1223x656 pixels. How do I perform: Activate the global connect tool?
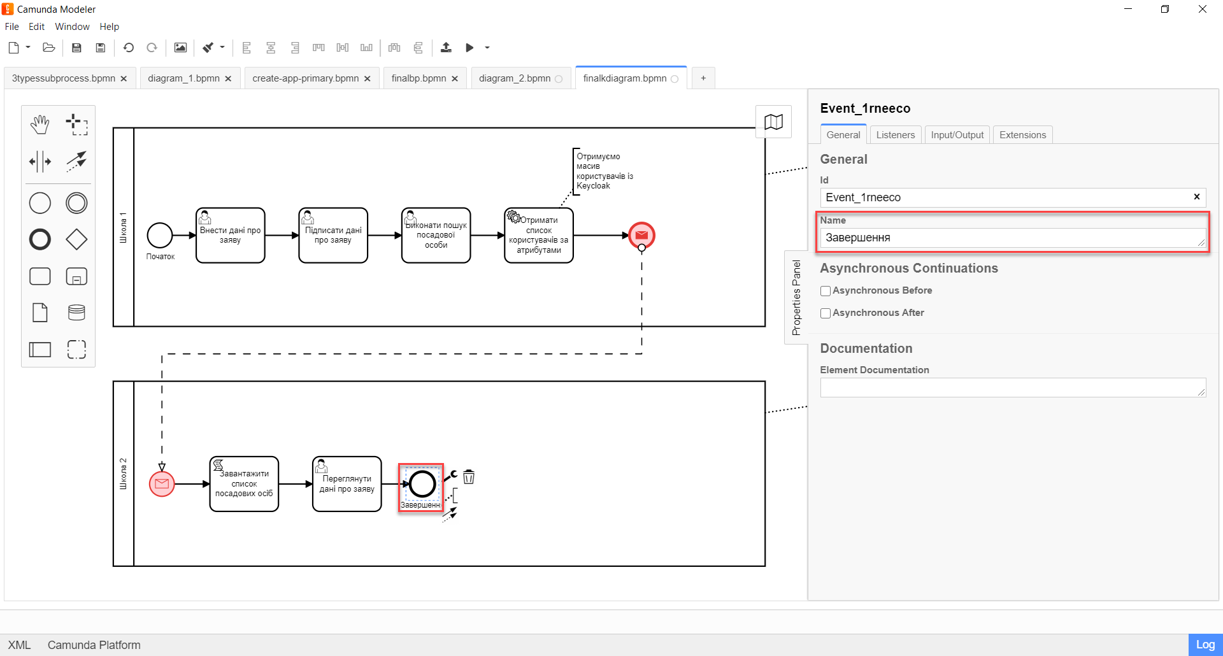76,161
